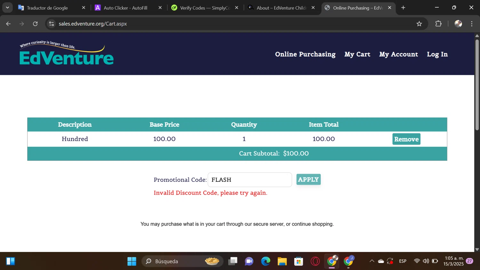
Task: Close the Verify Codes tab
Action: pyautogui.click(x=236, y=8)
